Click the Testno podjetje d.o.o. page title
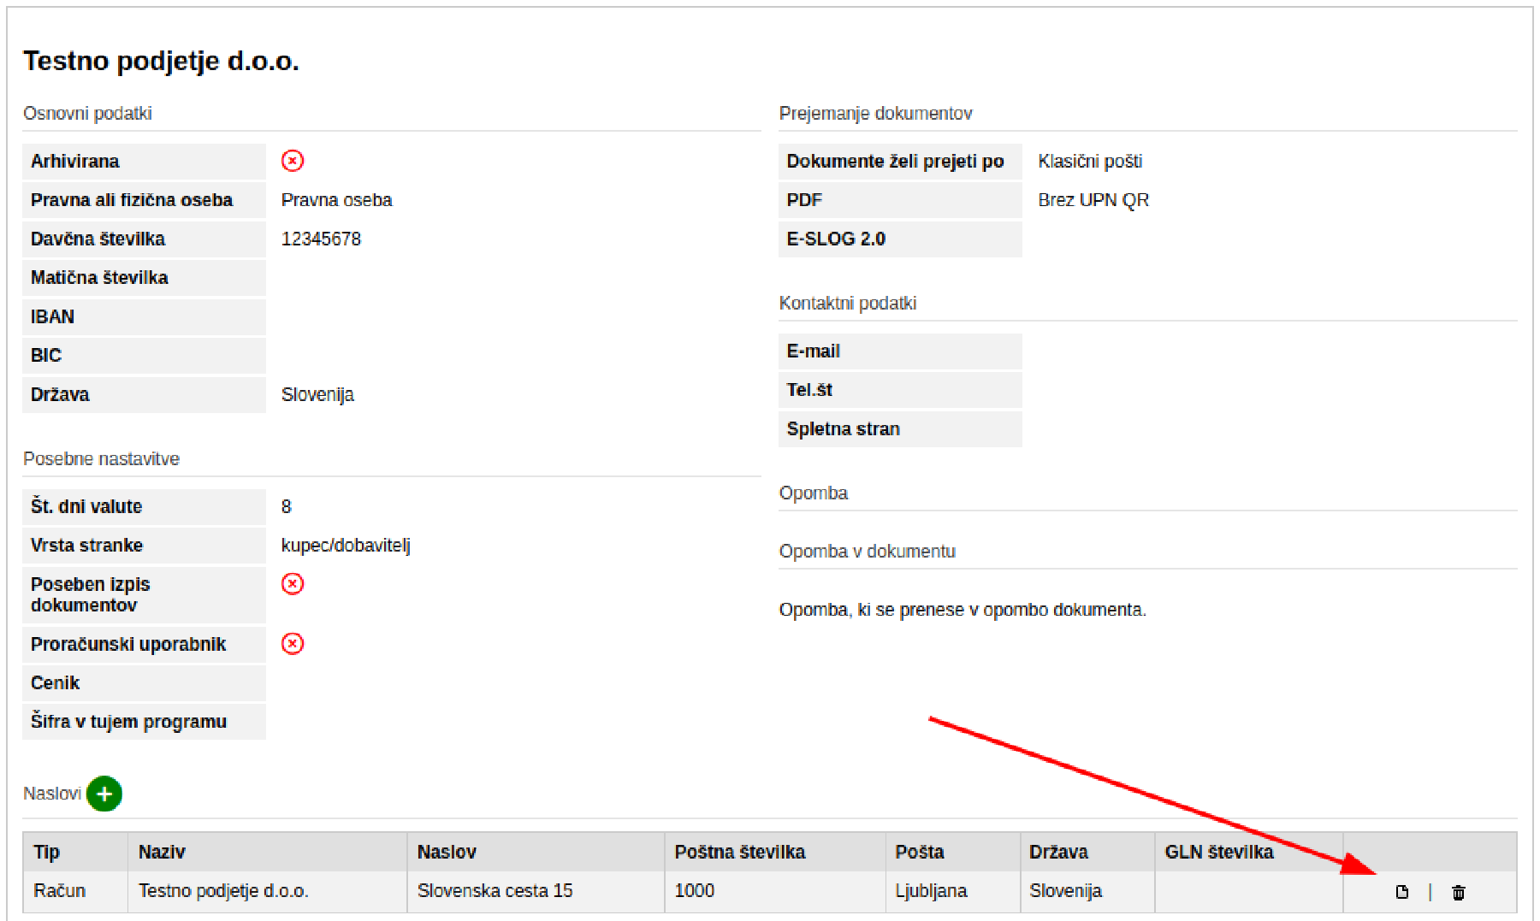The width and height of the screenshot is (1540, 921). [x=161, y=61]
